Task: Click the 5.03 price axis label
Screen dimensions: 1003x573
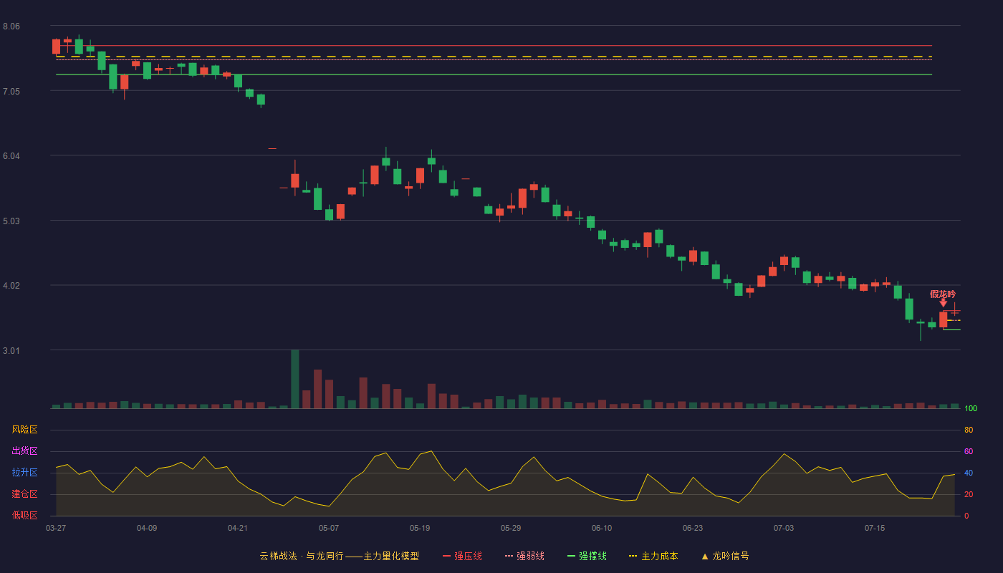Action: click(11, 221)
